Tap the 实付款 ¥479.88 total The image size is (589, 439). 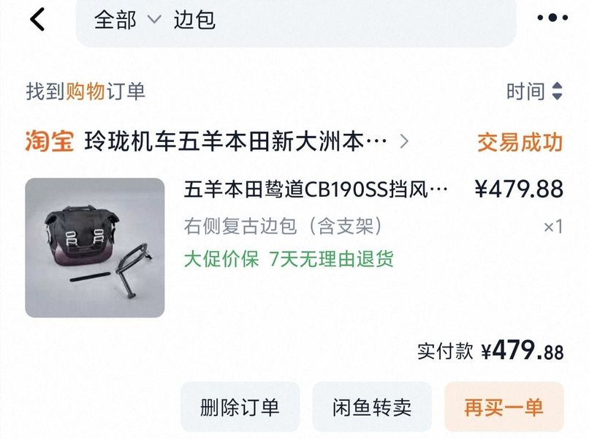tap(490, 351)
